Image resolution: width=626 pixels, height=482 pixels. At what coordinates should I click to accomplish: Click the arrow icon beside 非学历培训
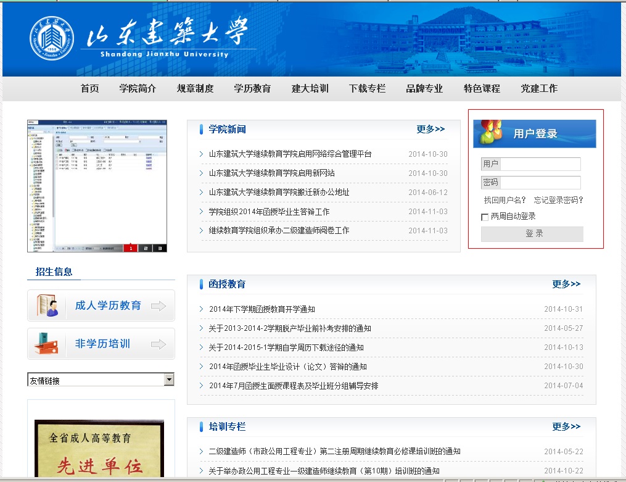coord(159,344)
